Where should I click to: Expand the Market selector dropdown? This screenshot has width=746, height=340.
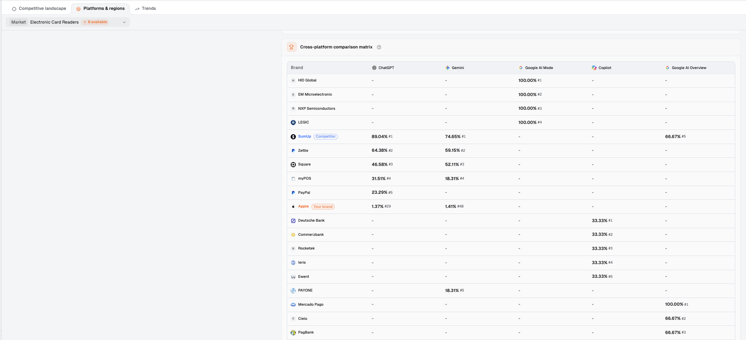(68, 22)
